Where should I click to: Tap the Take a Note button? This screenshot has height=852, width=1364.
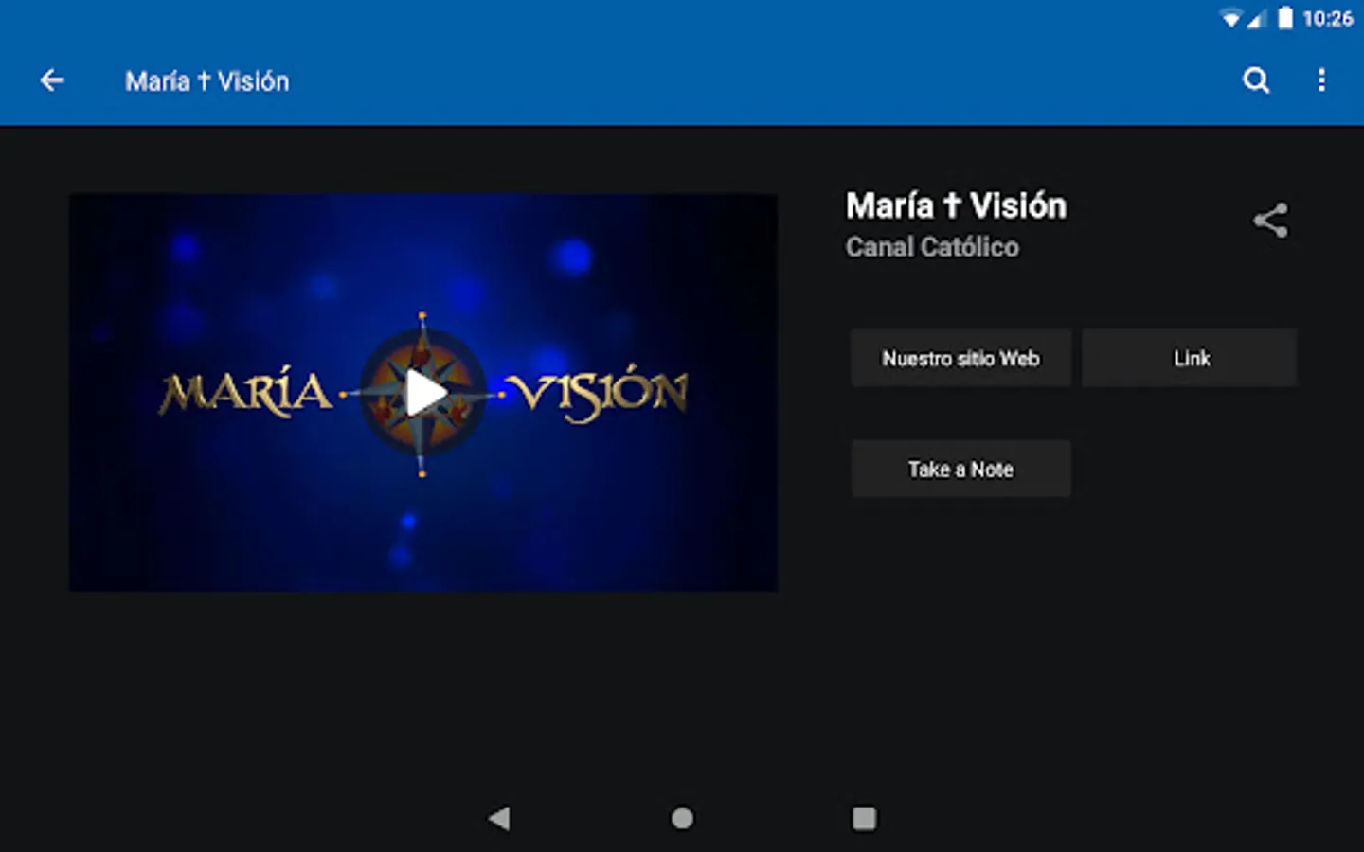960,469
